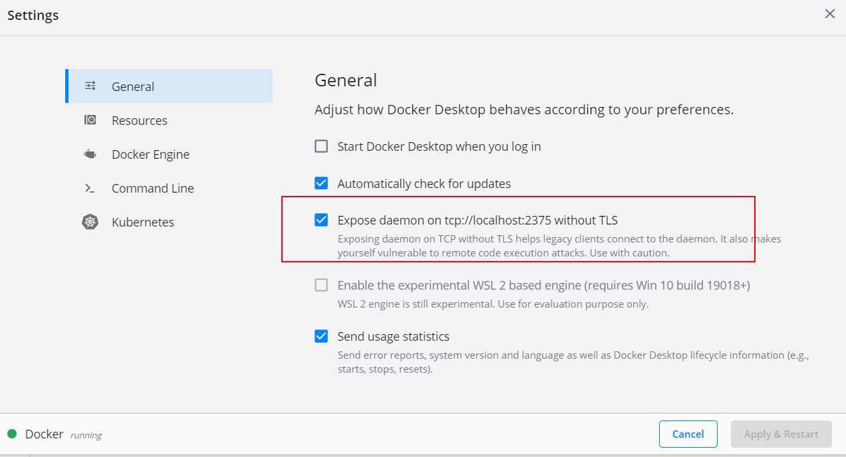This screenshot has width=846, height=457.
Task: Click the 'Automatically check for updates' label
Action: pos(424,183)
